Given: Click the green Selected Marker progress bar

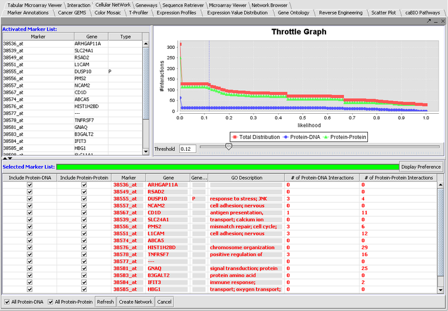Looking at the screenshot, I should 227,167.
